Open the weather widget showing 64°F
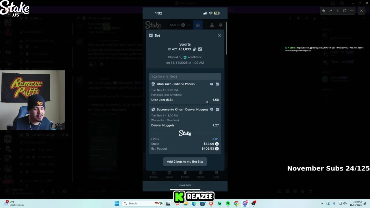This screenshot has height=208, width=370. point(14,203)
